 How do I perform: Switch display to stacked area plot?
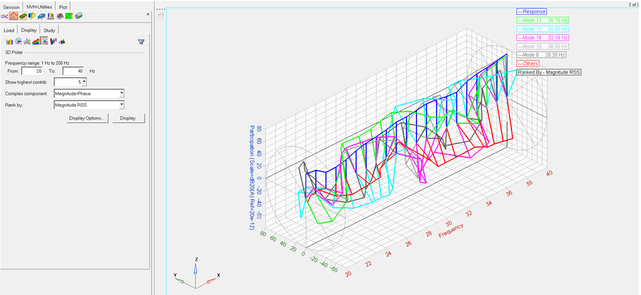coord(36,41)
